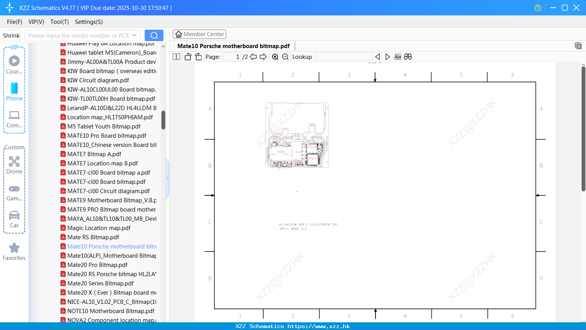Go to previous page arrow
Viewport: 586px width, 330px height.
253,57
